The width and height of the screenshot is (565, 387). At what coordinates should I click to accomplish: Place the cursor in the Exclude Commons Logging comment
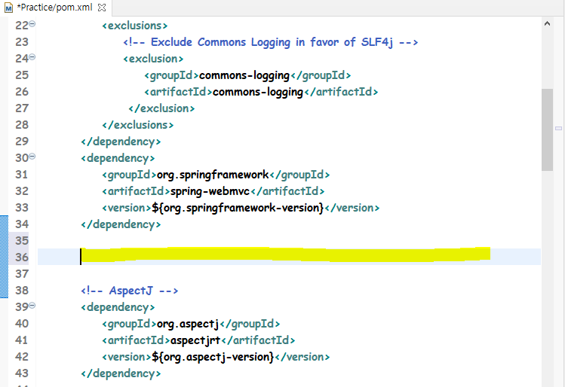pyautogui.click(x=271, y=42)
